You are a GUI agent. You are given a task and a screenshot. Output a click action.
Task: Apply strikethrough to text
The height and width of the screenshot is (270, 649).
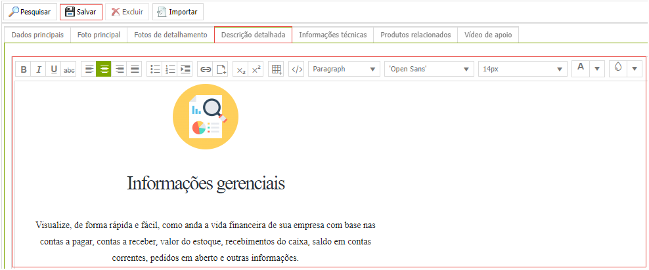pyautogui.click(x=69, y=69)
